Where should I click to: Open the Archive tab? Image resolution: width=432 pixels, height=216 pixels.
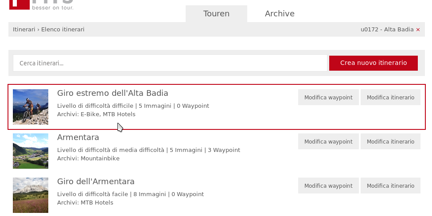click(280, 14)
